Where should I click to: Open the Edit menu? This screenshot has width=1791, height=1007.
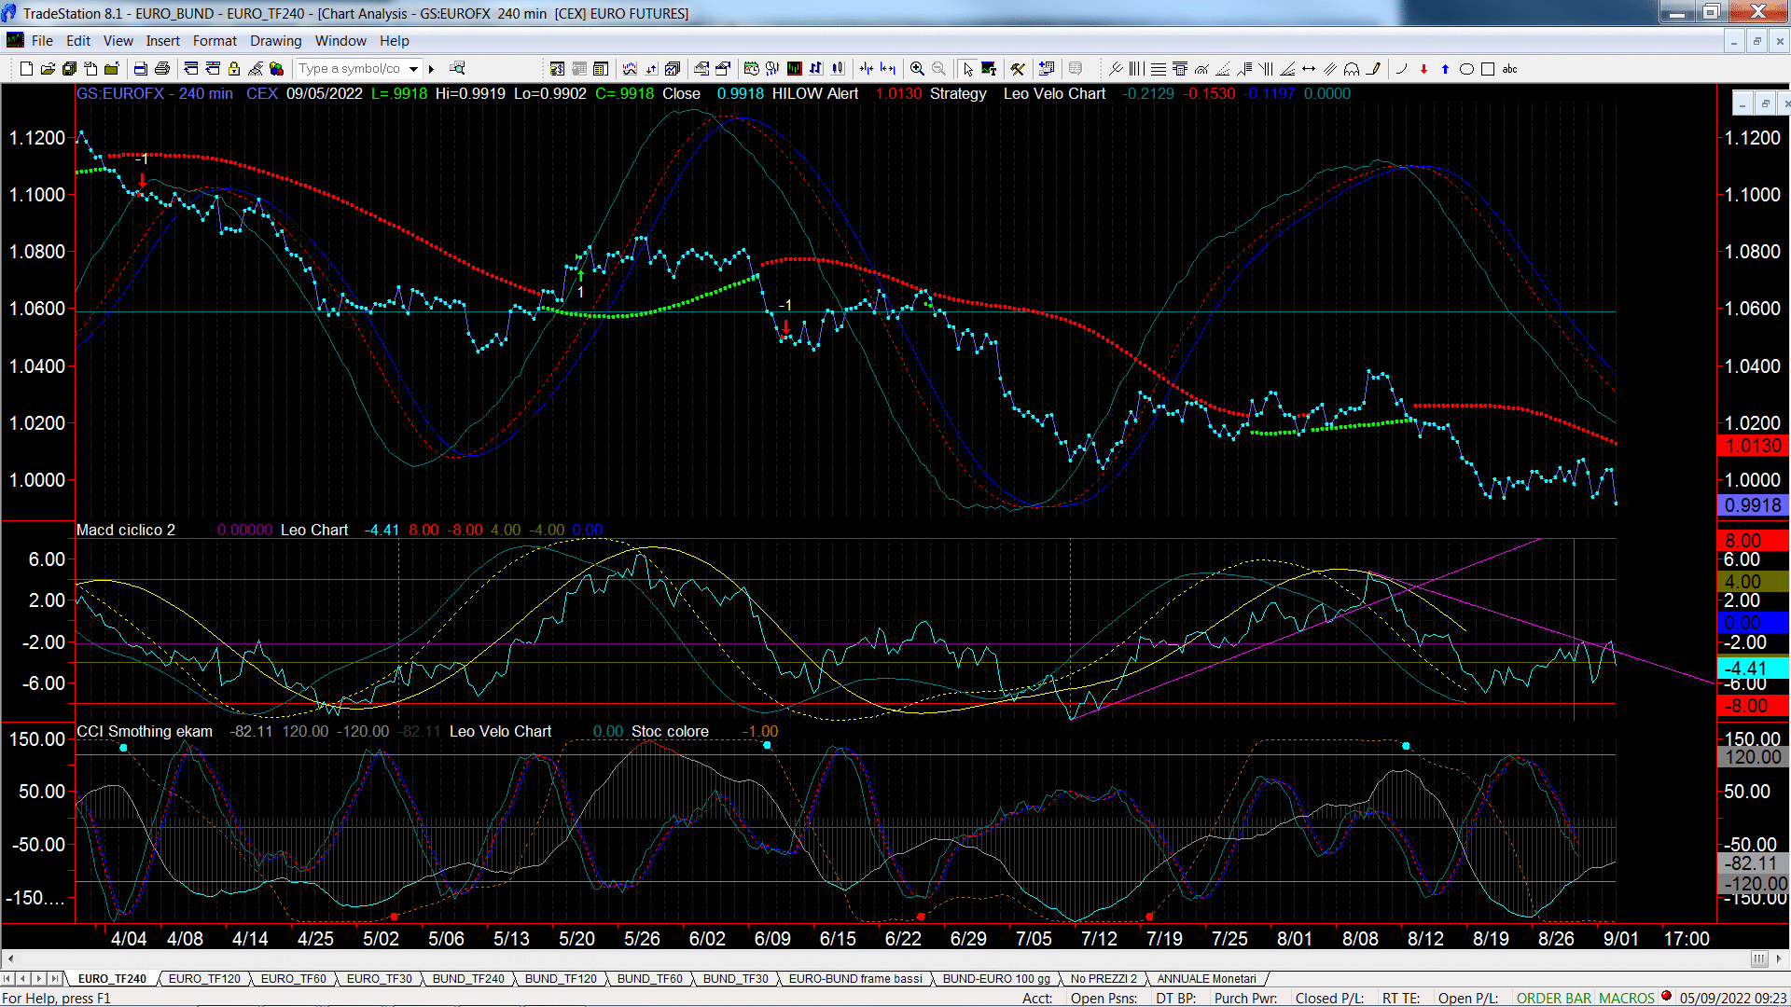coord(78,41)
